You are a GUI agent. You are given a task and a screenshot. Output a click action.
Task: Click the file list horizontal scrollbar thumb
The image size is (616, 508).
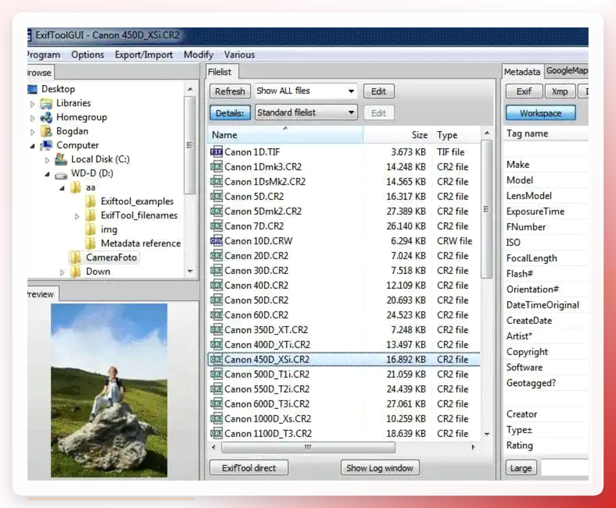tap(308, 447)
